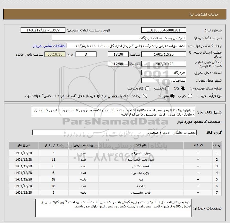Click the need number field 1101003646000201
Image resolution: width=230 pixels, height=223 pixels.
164,30
